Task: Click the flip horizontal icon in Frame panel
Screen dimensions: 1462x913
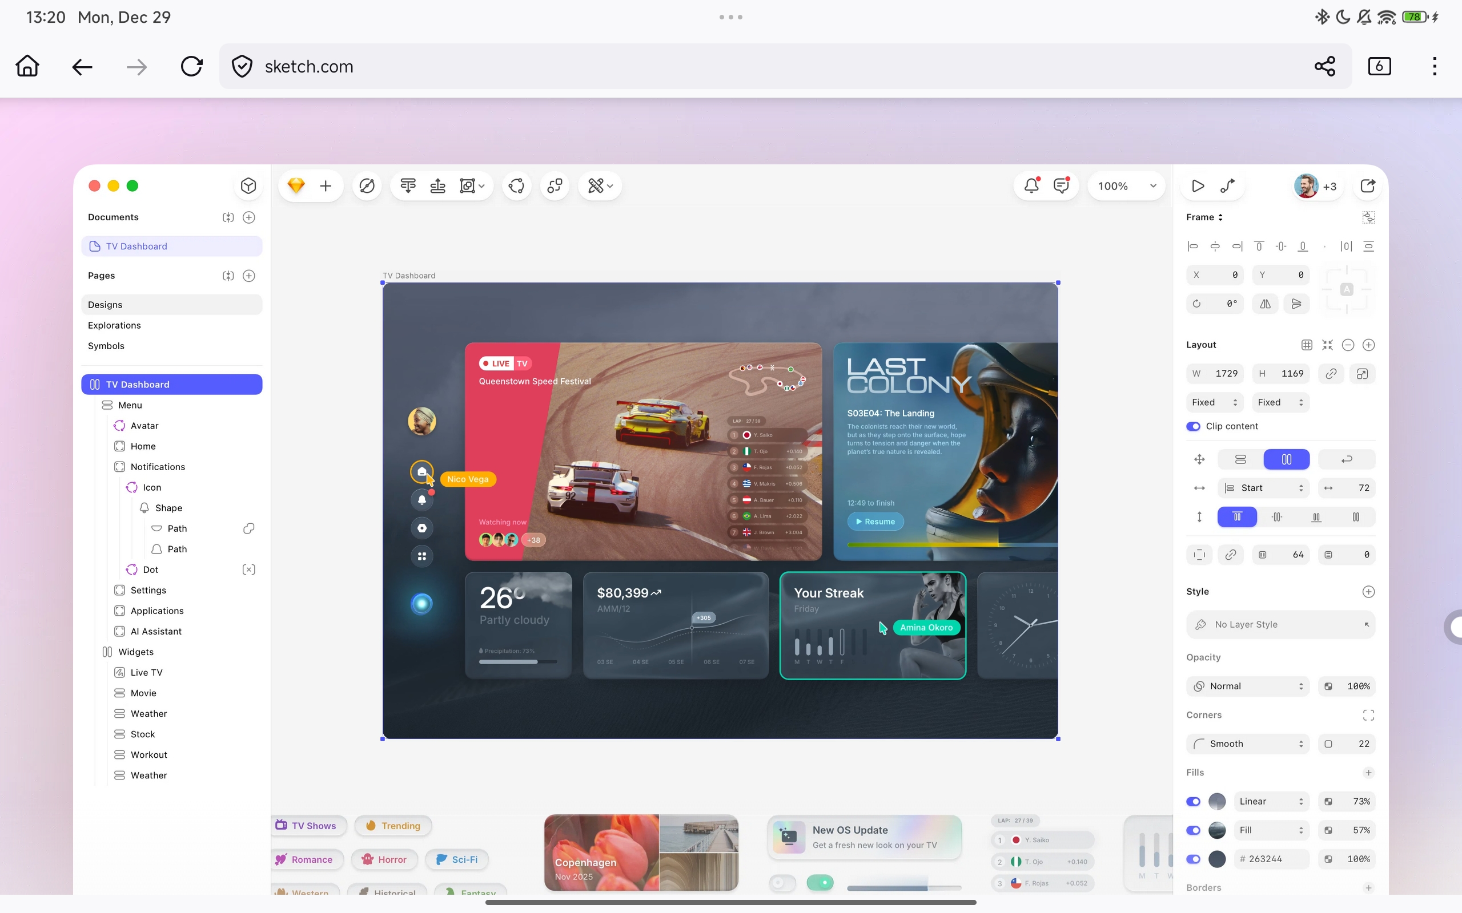Action: [x=1265, y=304]
